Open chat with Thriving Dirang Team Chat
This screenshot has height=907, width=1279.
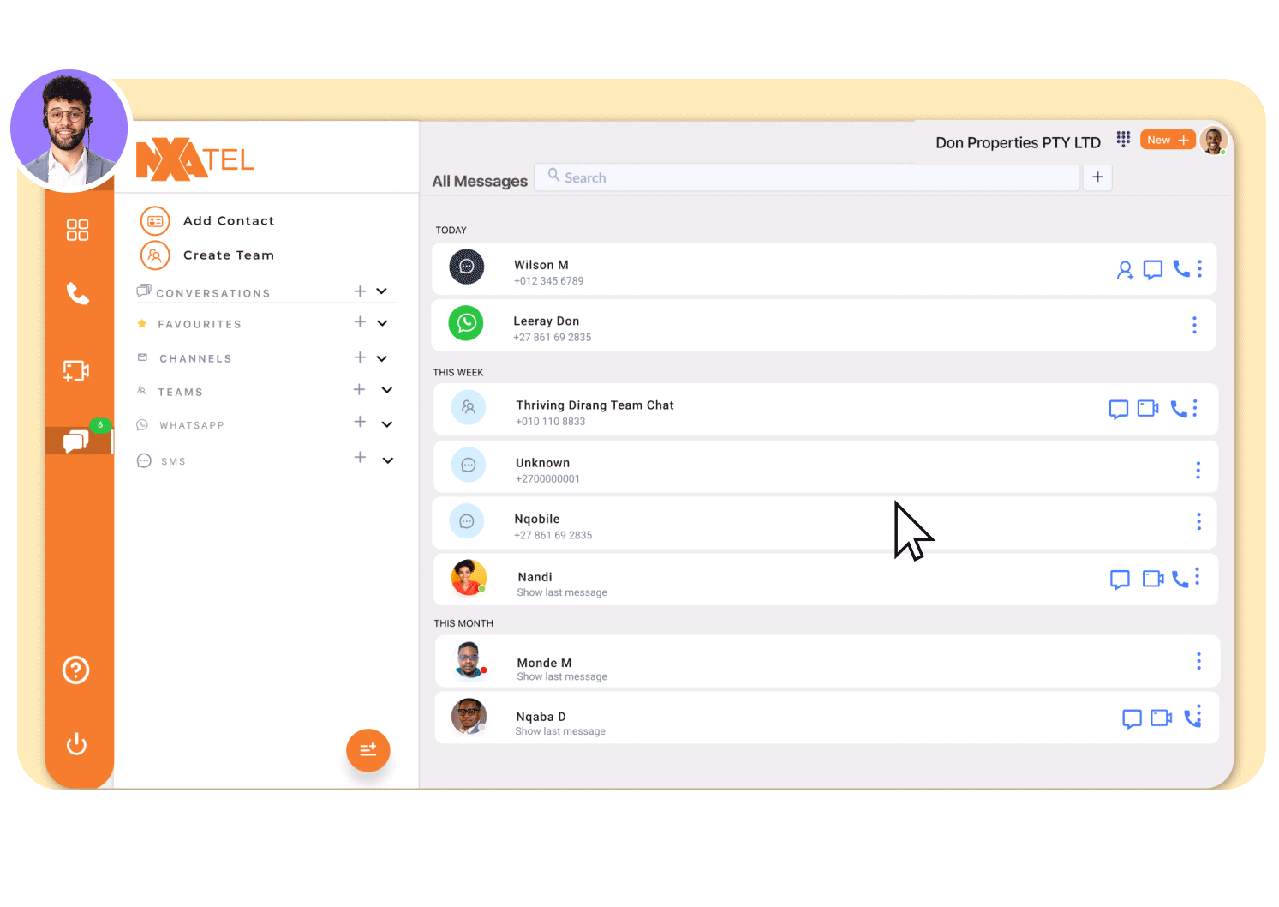(1118, 409)
